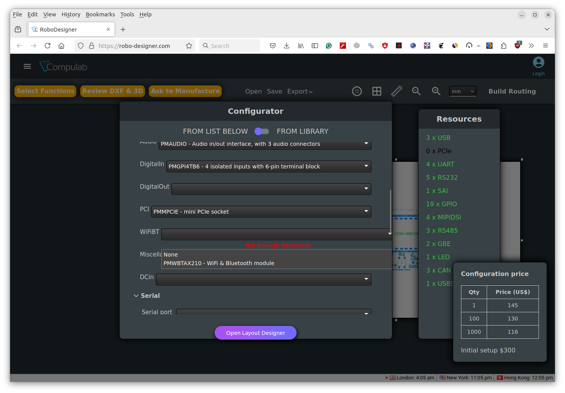Open the Audio PMAUDIO dropdown
The image size is (565, 393).
click(x=265, y=144)
